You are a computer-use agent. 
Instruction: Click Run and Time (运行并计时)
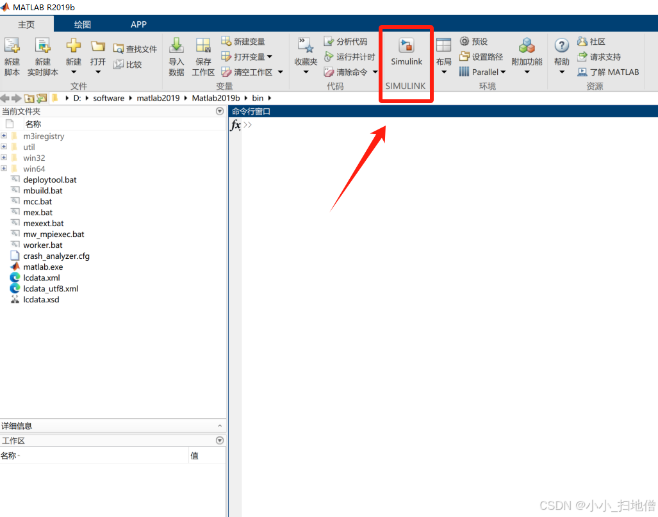pyautogui.click(x=350, y=56)
